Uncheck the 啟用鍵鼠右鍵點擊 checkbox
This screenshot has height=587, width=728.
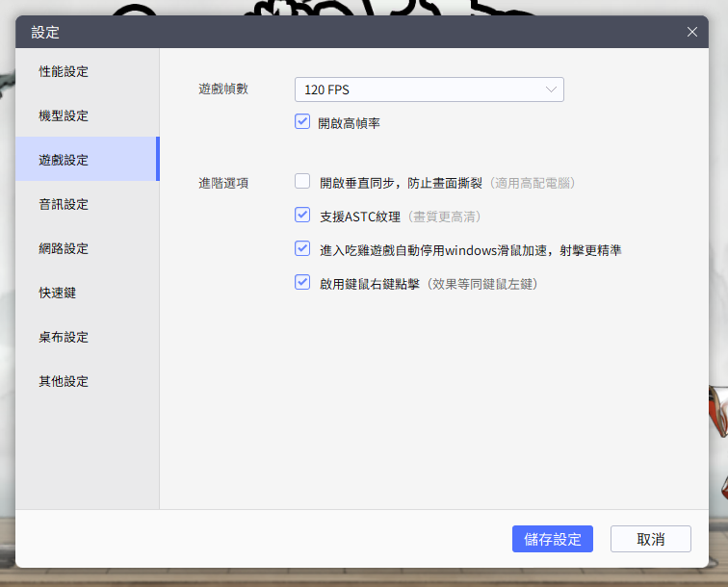coord(302,282)
